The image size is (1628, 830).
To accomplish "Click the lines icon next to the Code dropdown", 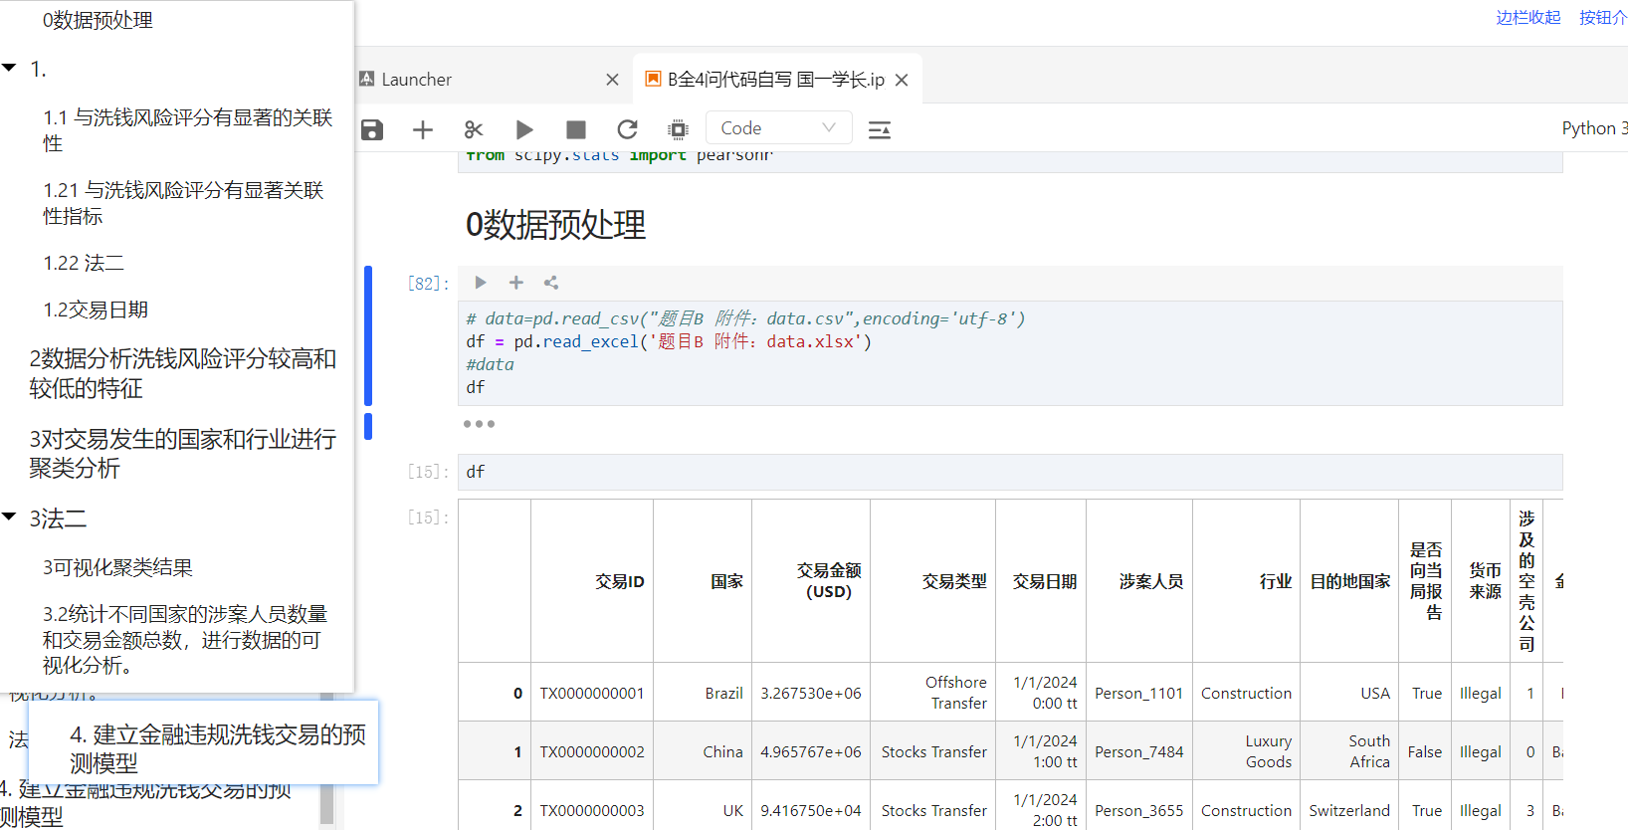I will [x=880, y=129].
